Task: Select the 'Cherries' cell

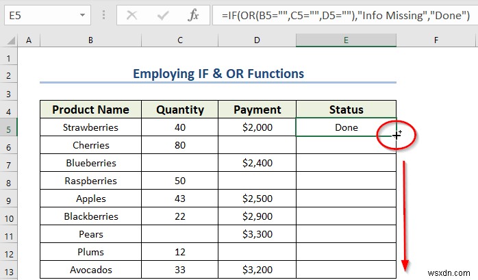Action: [x=90, y=145]
